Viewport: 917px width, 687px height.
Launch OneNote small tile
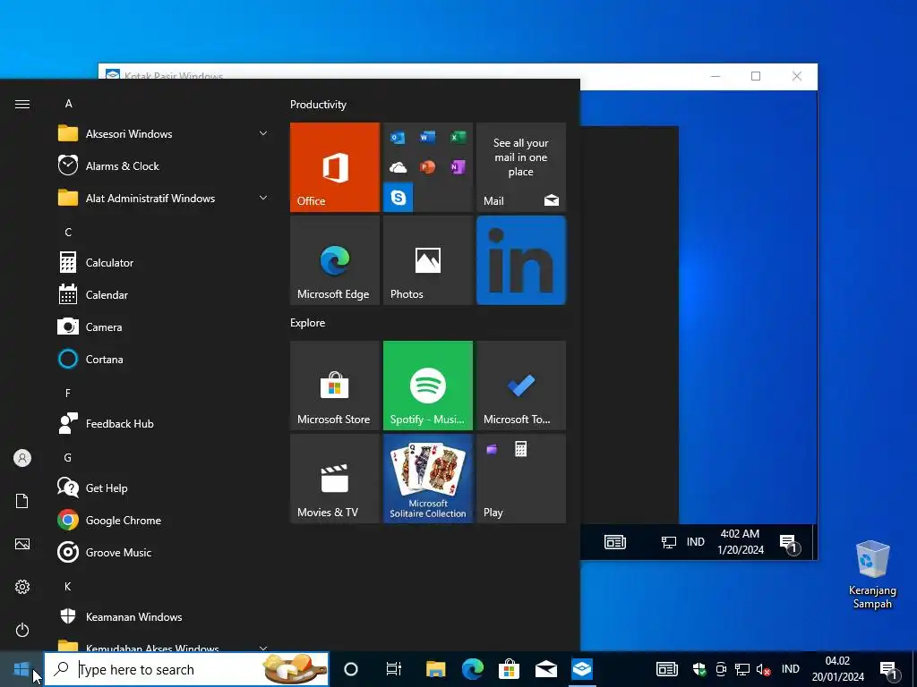pos(458,167)
